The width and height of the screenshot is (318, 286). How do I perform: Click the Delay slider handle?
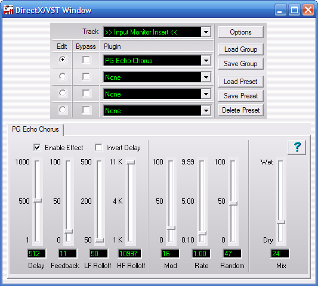tap(38, 201)
